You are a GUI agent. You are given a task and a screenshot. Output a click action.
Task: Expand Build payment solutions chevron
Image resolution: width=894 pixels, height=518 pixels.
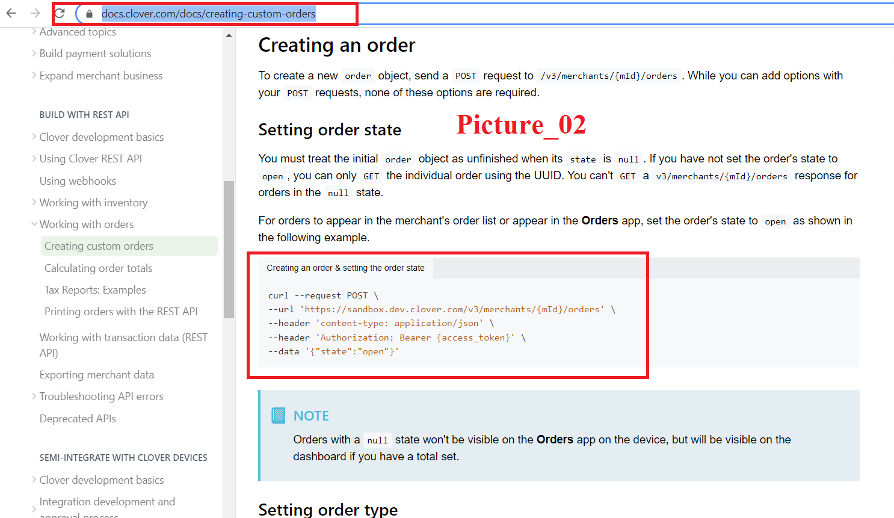(x=34, y=54)
